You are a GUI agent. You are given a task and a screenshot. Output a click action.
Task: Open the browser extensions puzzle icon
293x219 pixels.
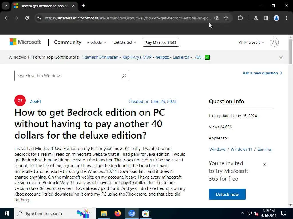pyautogui.click(x=240, y=18)
